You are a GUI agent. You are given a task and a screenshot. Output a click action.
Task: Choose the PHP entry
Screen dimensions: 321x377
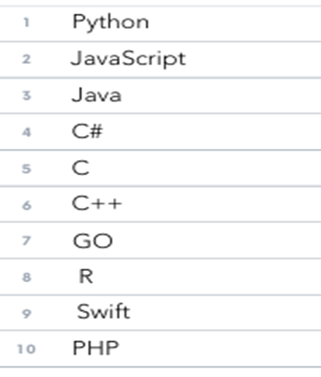96,348
